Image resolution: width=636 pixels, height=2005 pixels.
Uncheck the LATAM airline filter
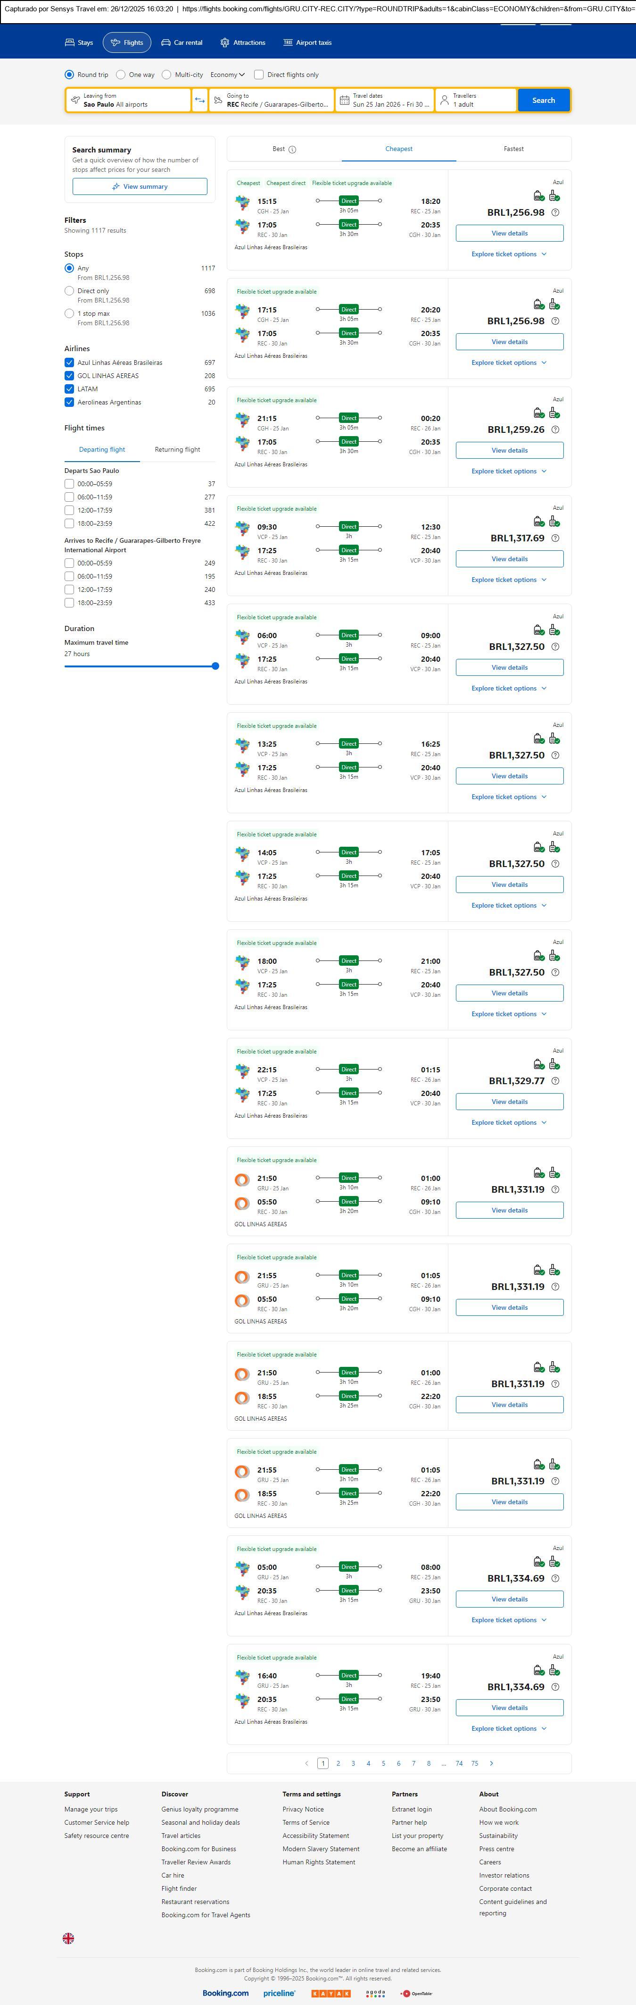click(69, 389)
